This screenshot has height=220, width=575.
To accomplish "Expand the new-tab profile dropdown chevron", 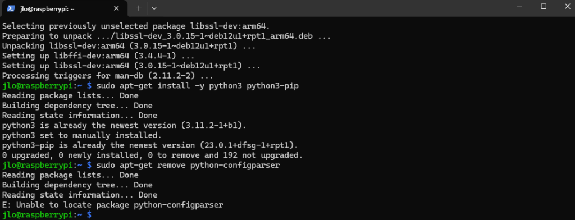I will pos(154,8).
